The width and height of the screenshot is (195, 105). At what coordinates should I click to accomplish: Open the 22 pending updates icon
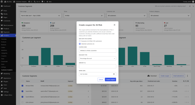click(x=30, y=2)
